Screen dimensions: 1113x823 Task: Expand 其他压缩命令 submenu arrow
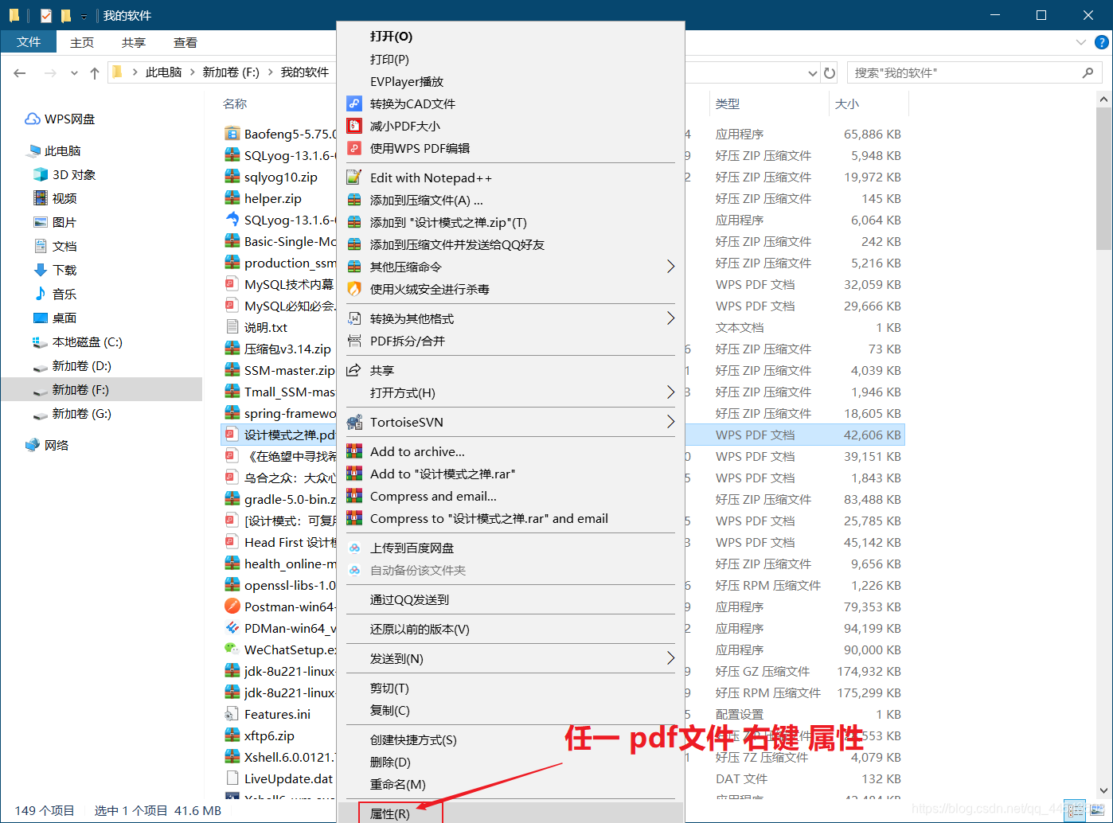point(670,267)
